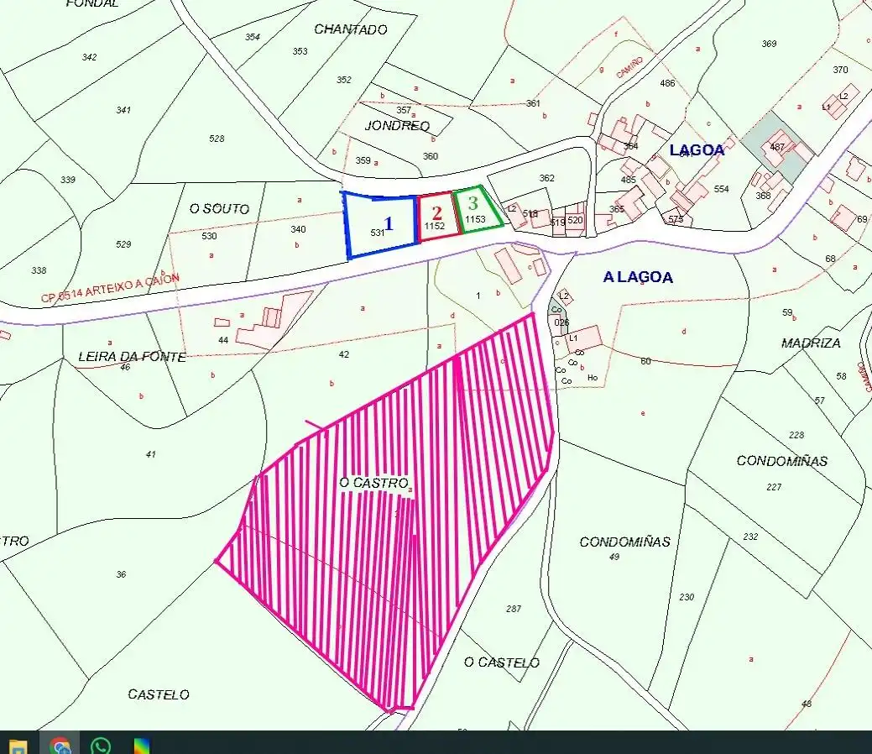Select the O CASTRO place label

click(373, 483)
